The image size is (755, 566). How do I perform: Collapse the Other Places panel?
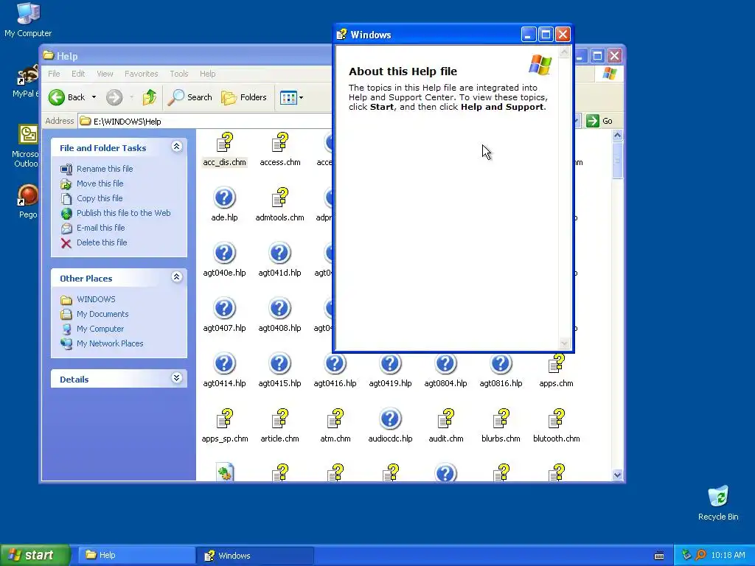click(177, 277)
